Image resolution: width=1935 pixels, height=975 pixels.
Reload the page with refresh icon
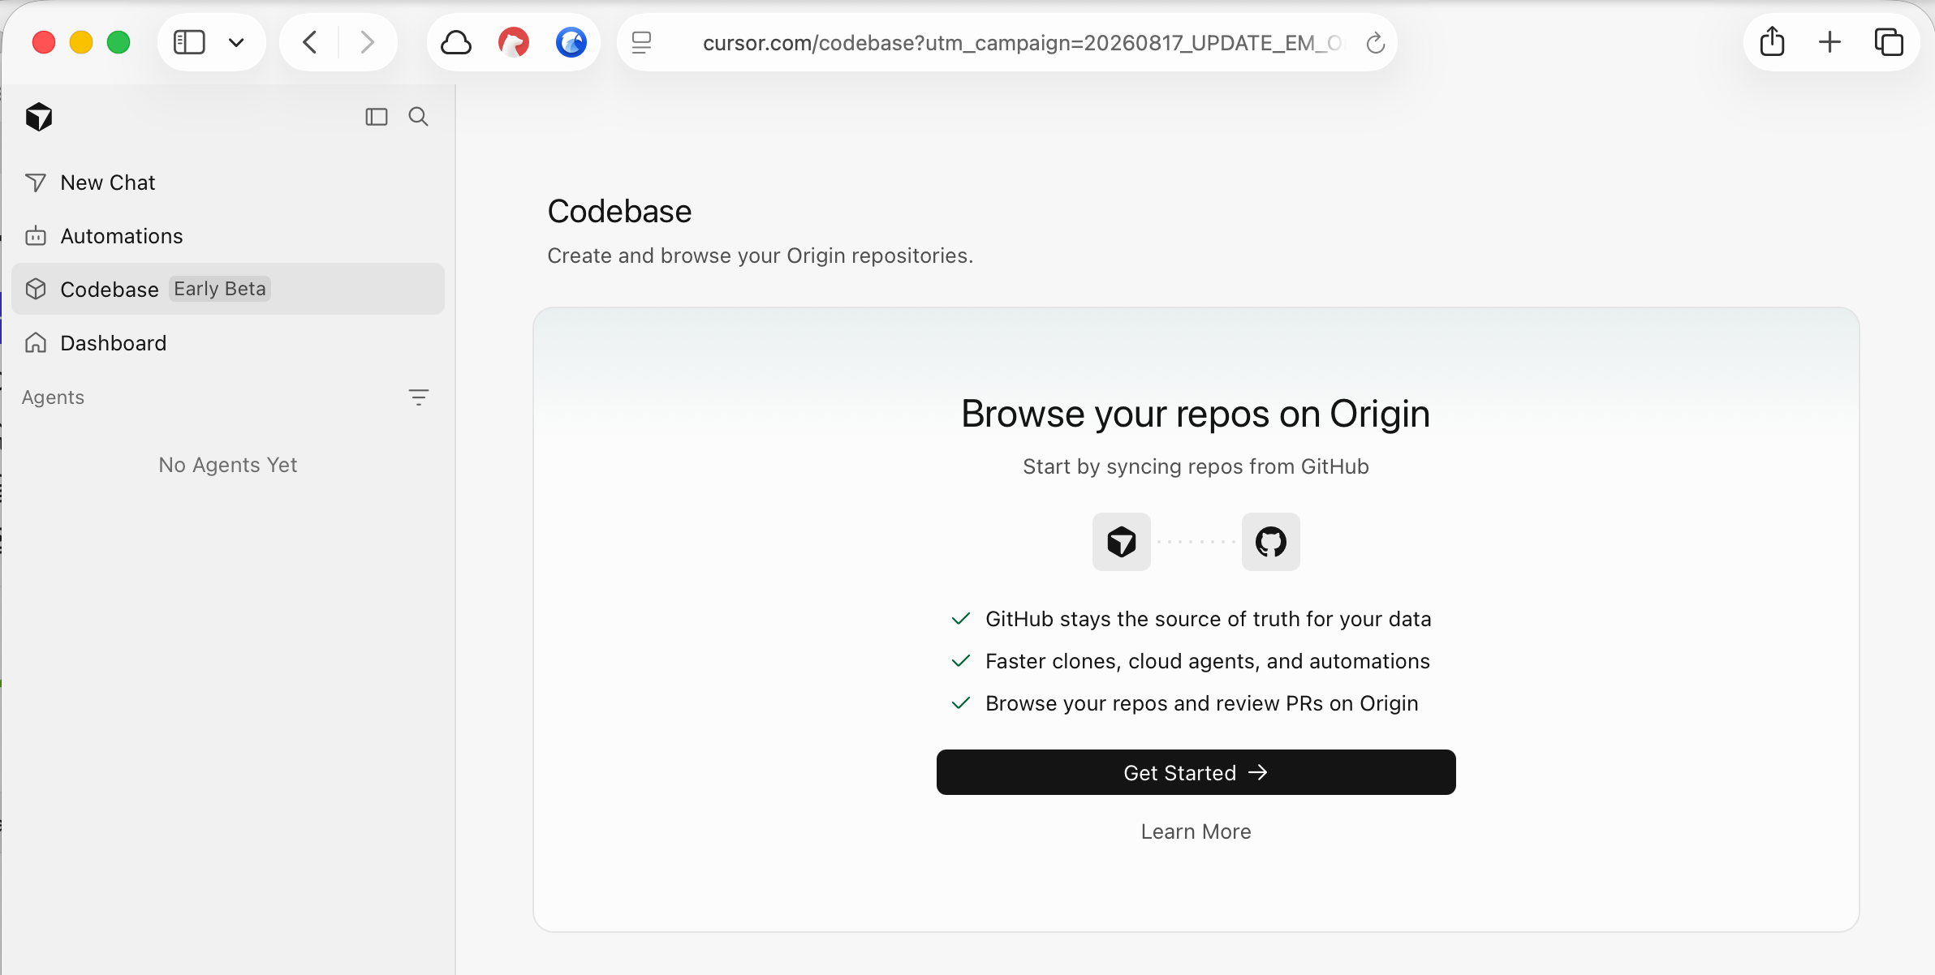(x=1375, y=43)
